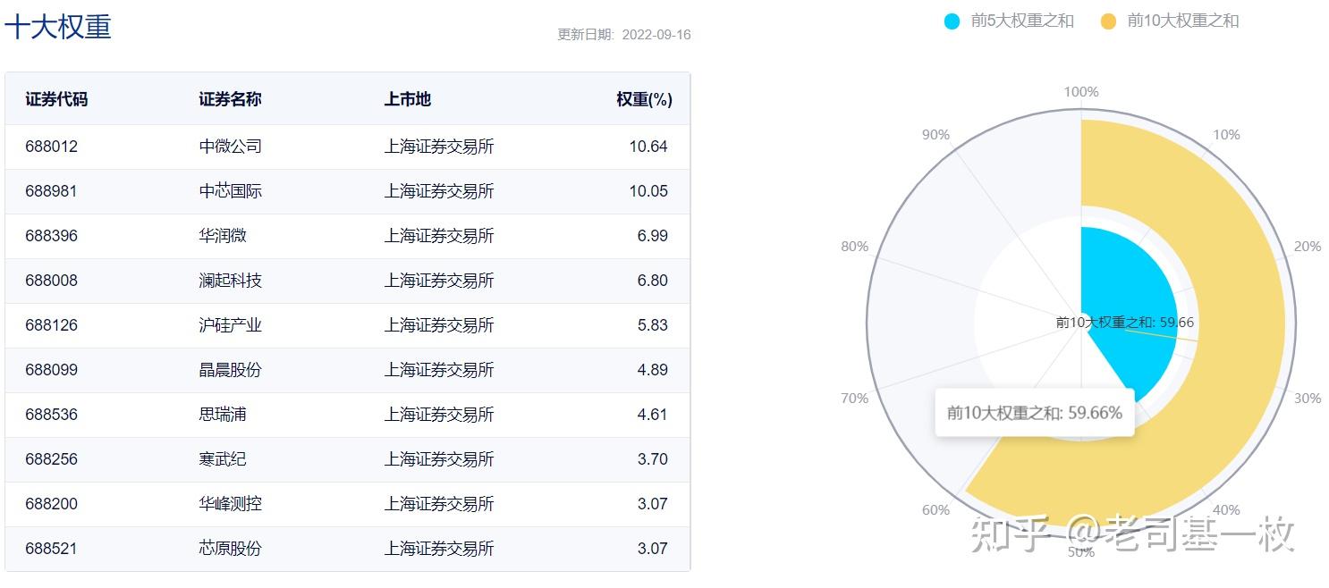Click 上海证券交易所 in the 中芯国际 row

pos(439,191)
